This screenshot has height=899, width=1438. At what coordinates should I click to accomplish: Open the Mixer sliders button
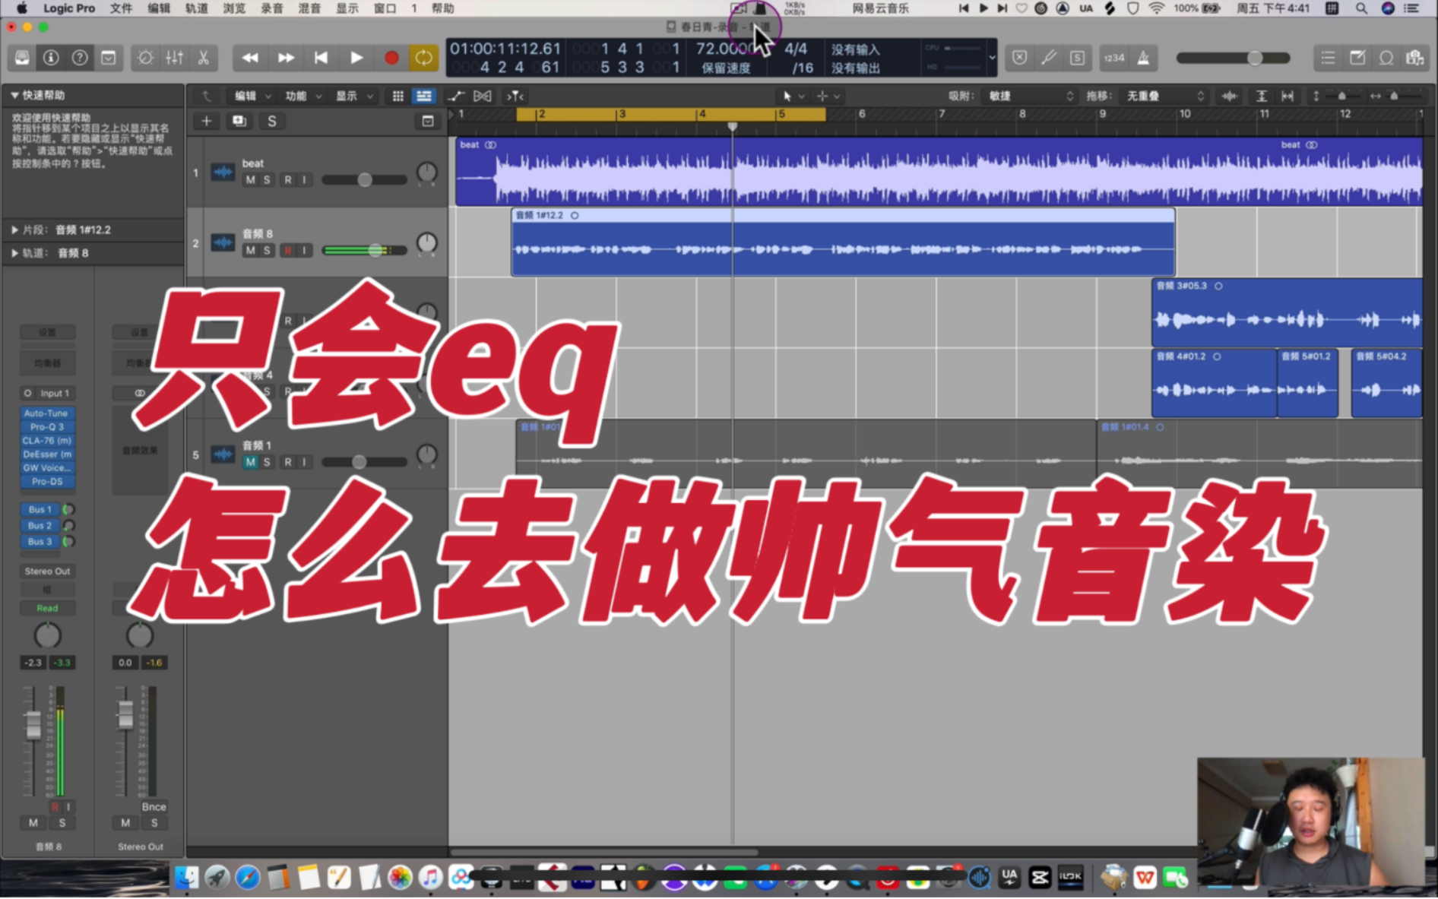tap(174, 58)
